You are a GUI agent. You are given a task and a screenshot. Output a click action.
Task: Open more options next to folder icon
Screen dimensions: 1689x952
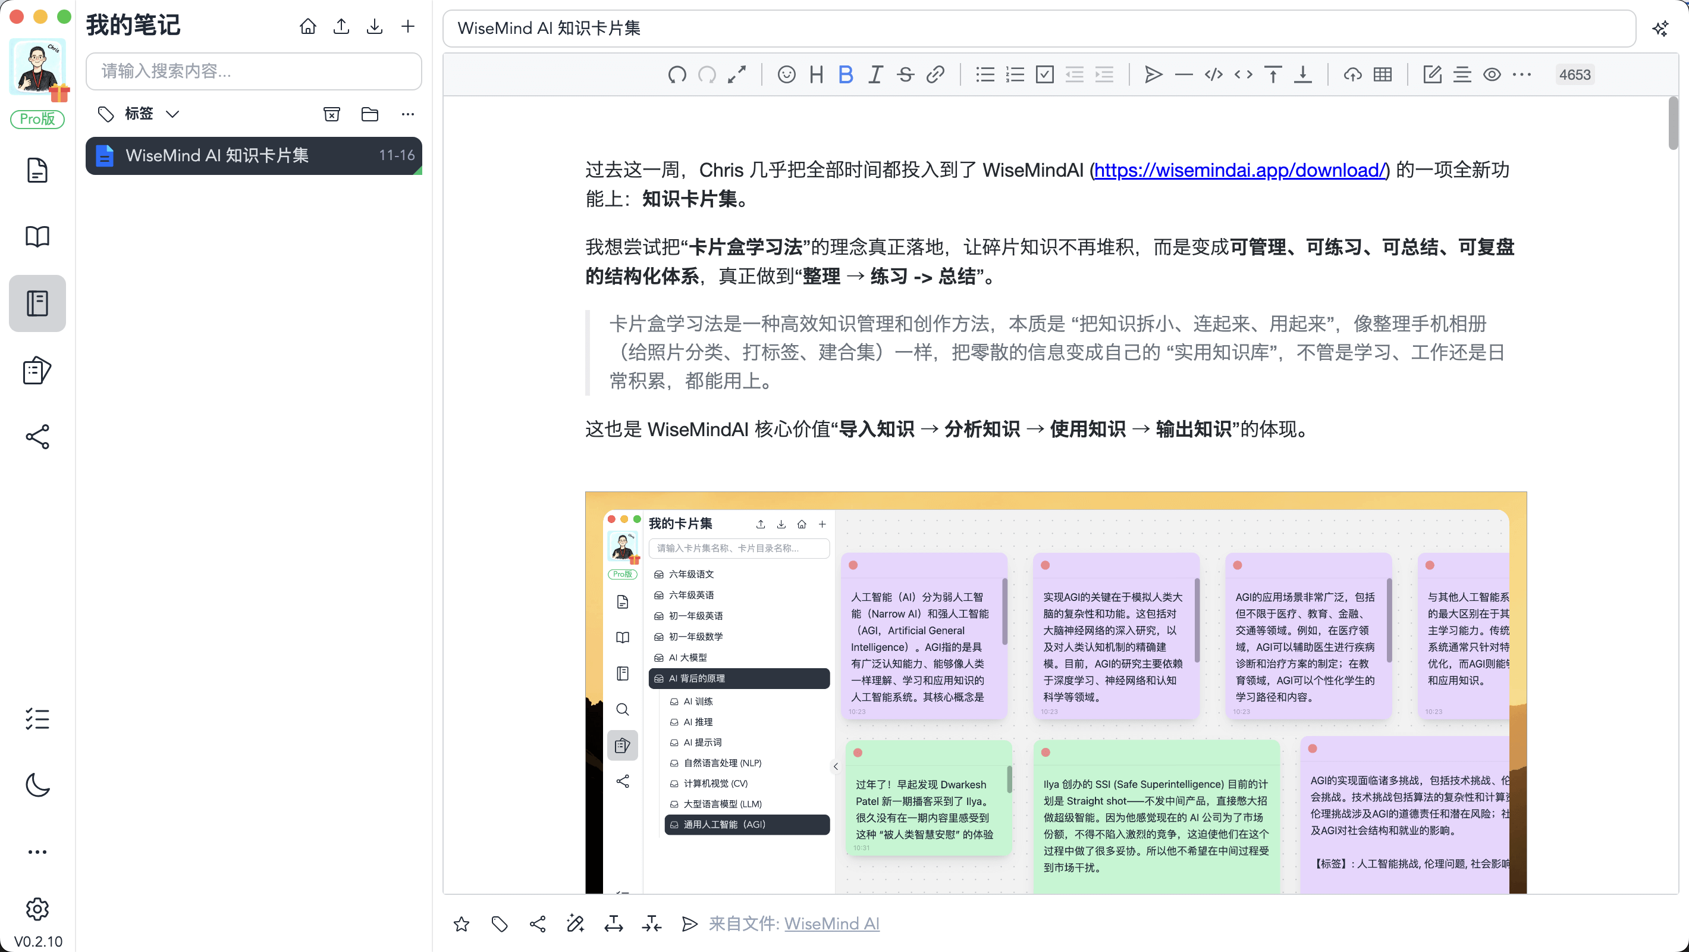point(408,114)
